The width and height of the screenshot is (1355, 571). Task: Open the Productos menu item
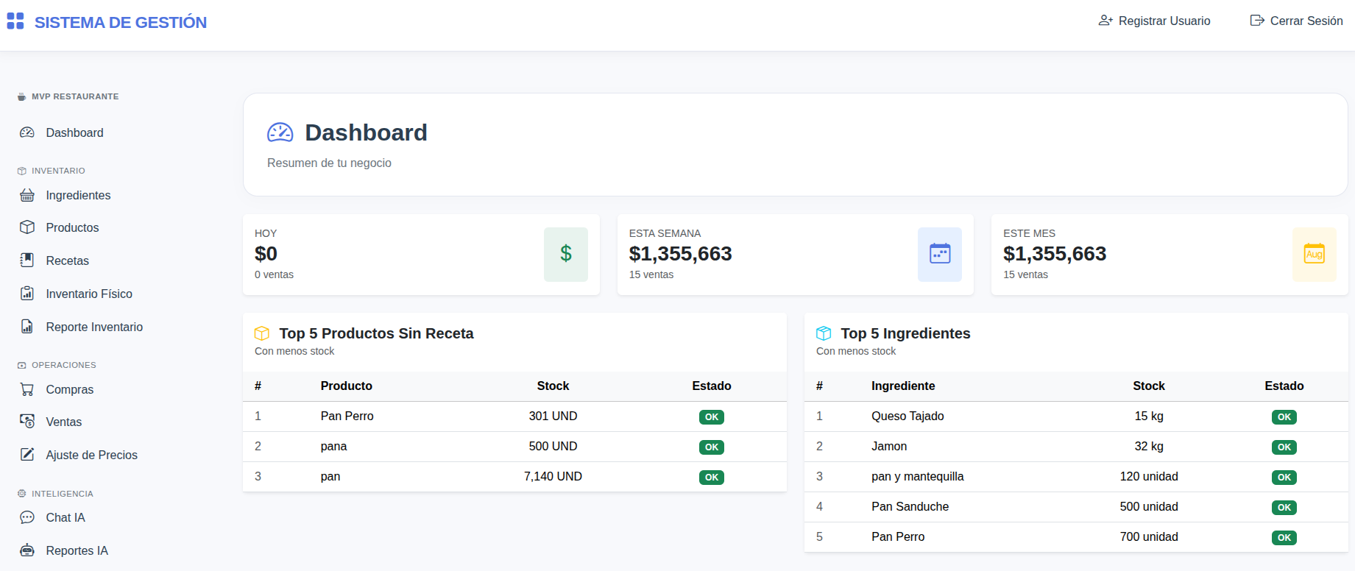click(72, 227)
